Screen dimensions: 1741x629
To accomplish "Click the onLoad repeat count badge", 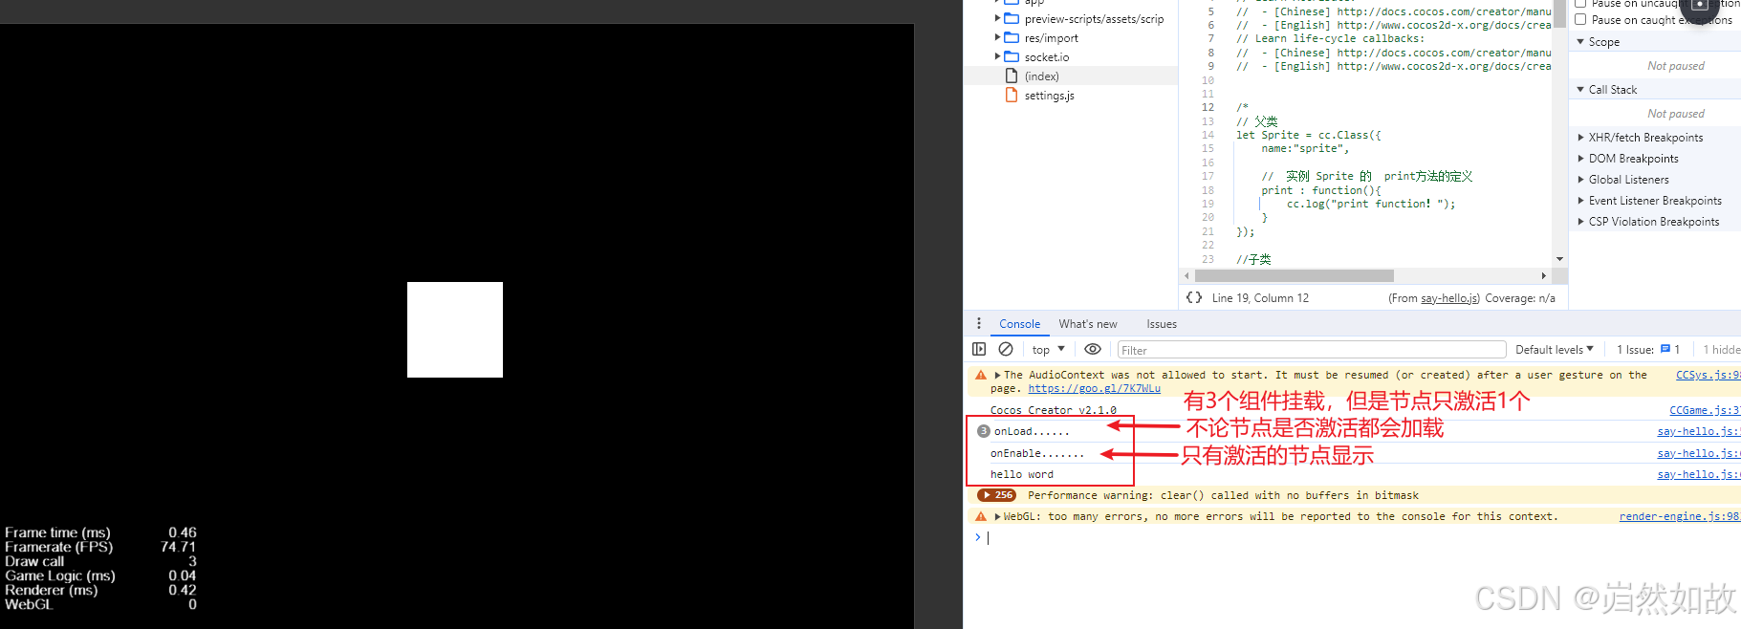I will pyautogui.click(x=983, y=431).
